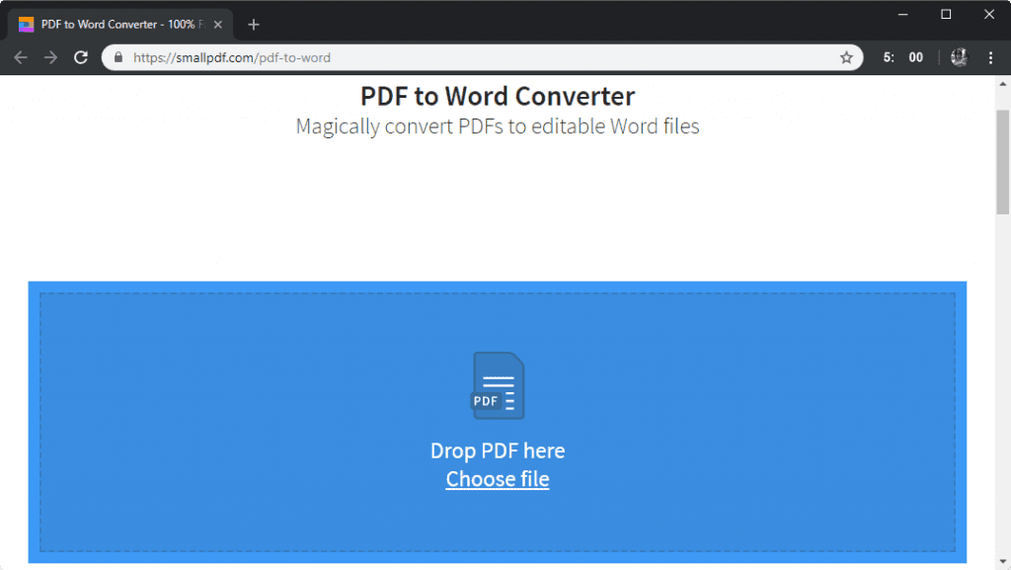The image size is (1011, 570).
Task: Click the '00' extension icon
Action: [x=915, y=57]
